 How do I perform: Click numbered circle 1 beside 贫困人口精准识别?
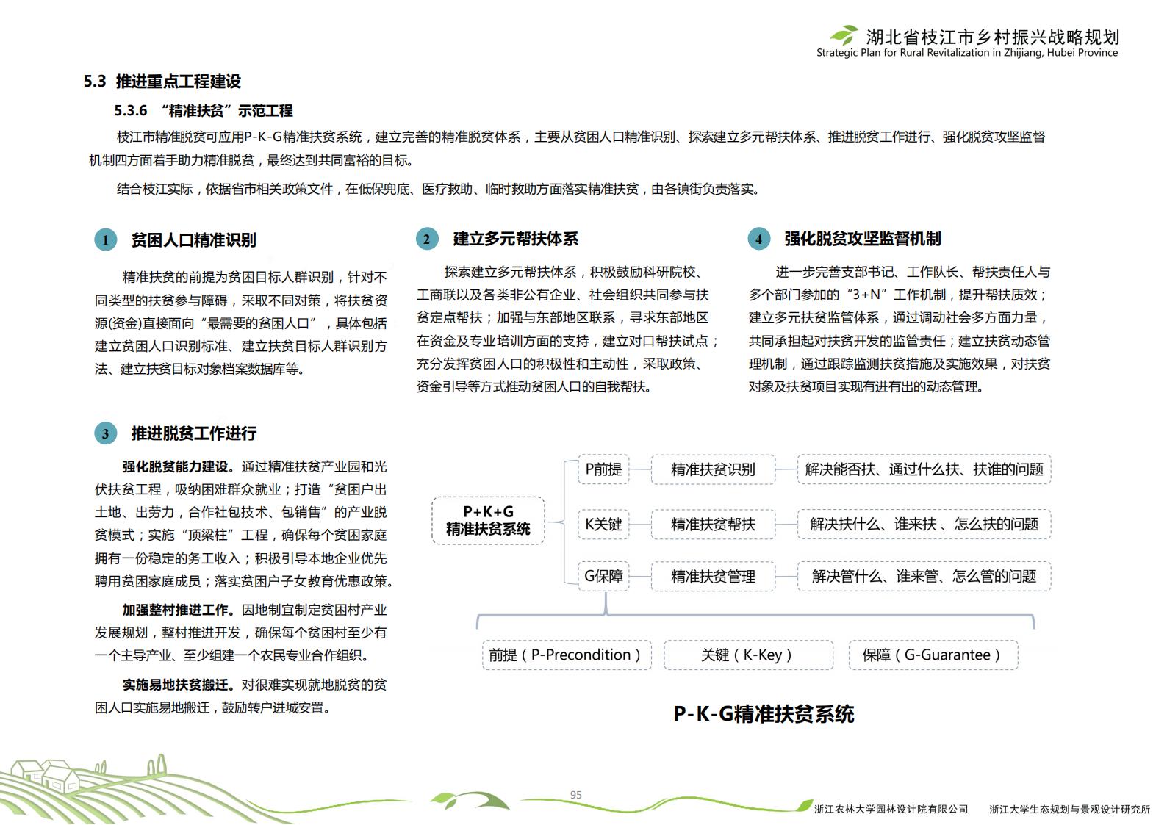click(105, 240)
